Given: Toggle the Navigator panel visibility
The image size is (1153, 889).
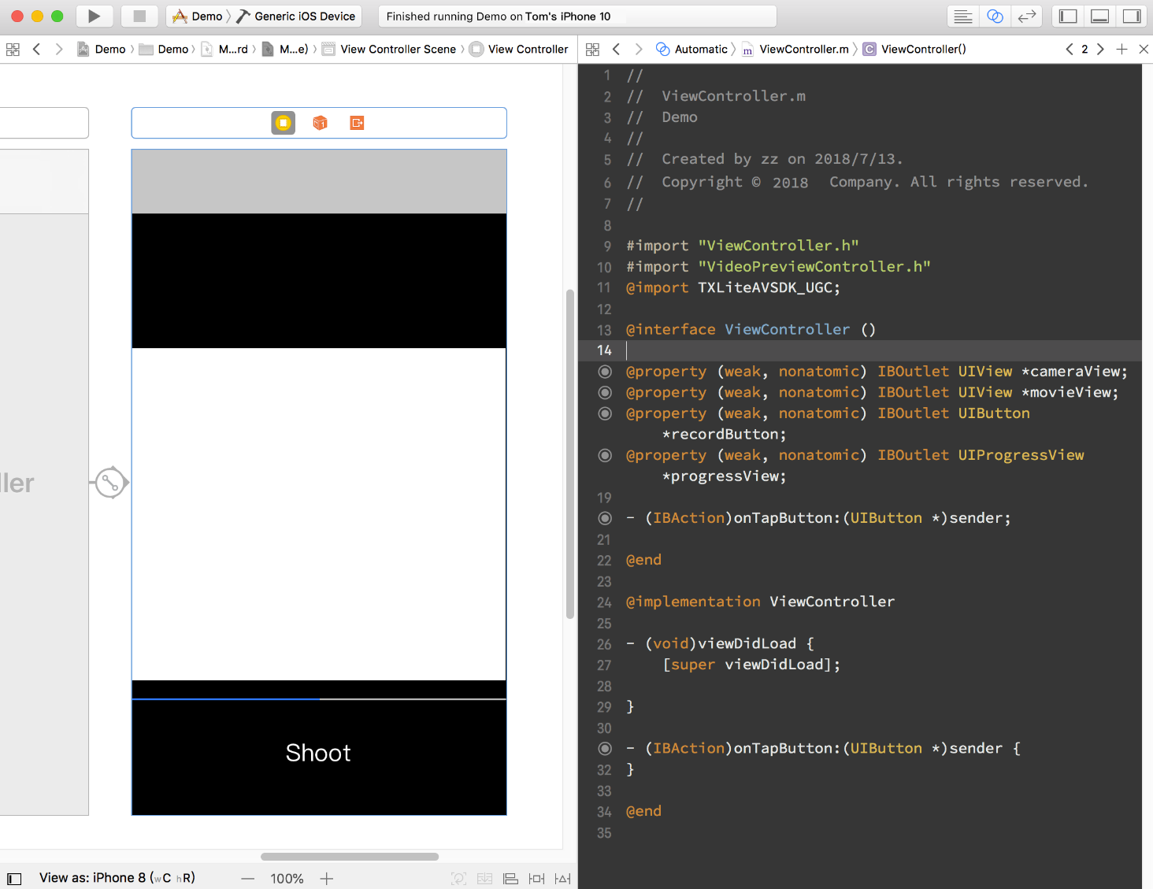Looking at the screenshot, I should coord(1068,16).
